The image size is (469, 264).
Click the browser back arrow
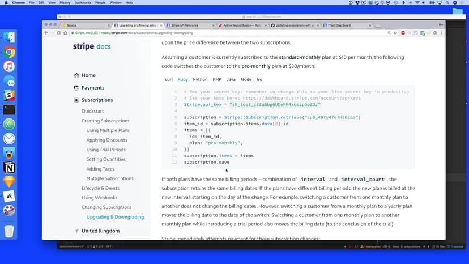46,33
